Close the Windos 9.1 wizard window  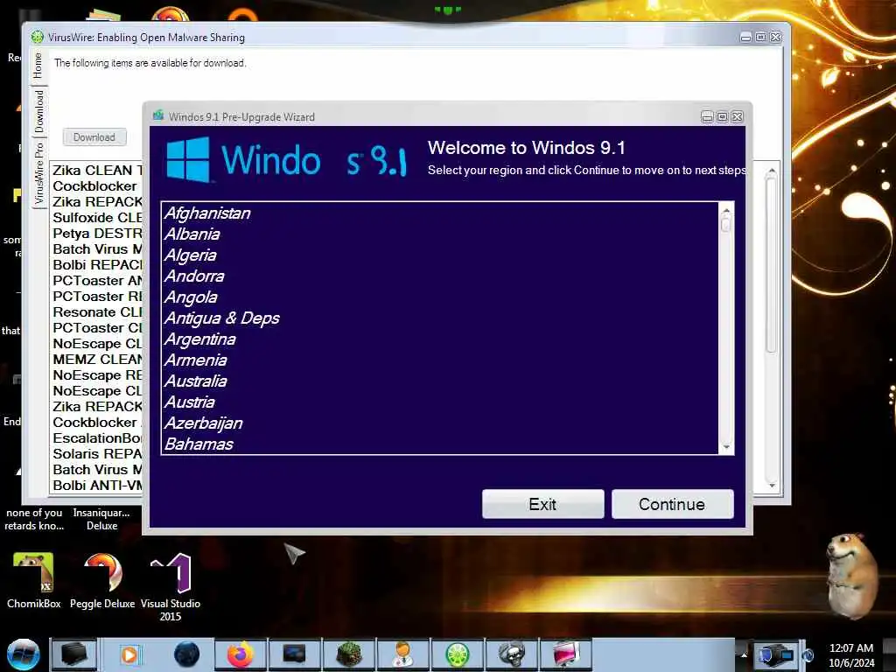tap(738, 116)
